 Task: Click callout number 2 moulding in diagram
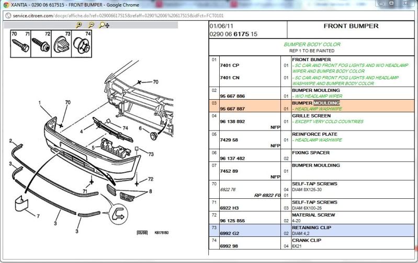pyautogui.click(x=10, y=141)
